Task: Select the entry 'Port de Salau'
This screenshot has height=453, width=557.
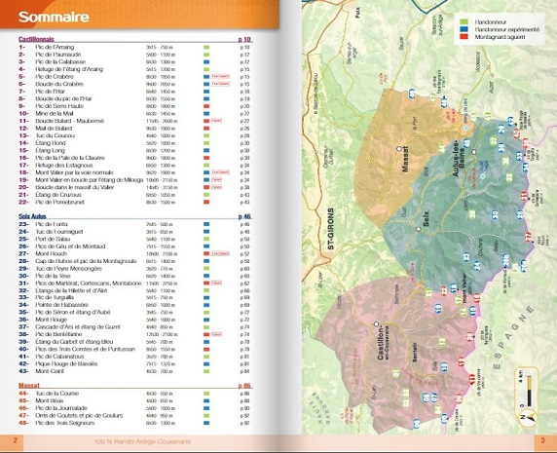Action: pos(53,239)
